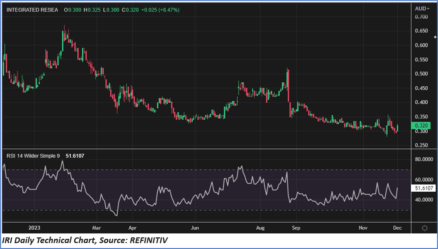Click the 0.700 price axis label

point(421,17)
